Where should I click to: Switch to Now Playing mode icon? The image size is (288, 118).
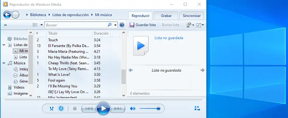pyautogui.click(x=197, y=108)
